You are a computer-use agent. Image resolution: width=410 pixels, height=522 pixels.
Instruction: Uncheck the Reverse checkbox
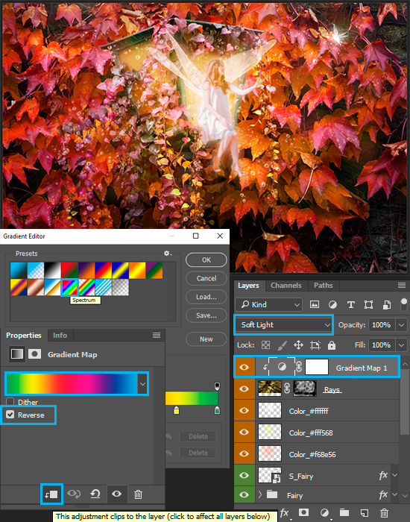[10, 415]
